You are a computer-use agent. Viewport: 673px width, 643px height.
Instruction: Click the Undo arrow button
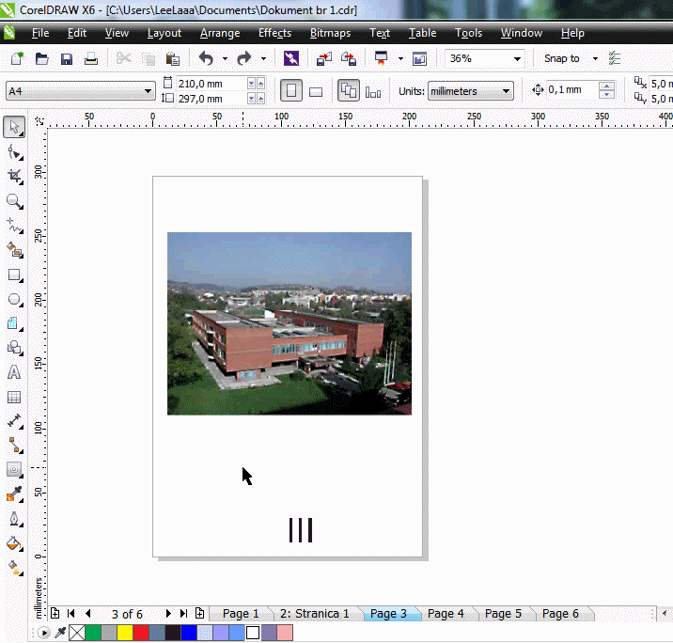(206, 58)
